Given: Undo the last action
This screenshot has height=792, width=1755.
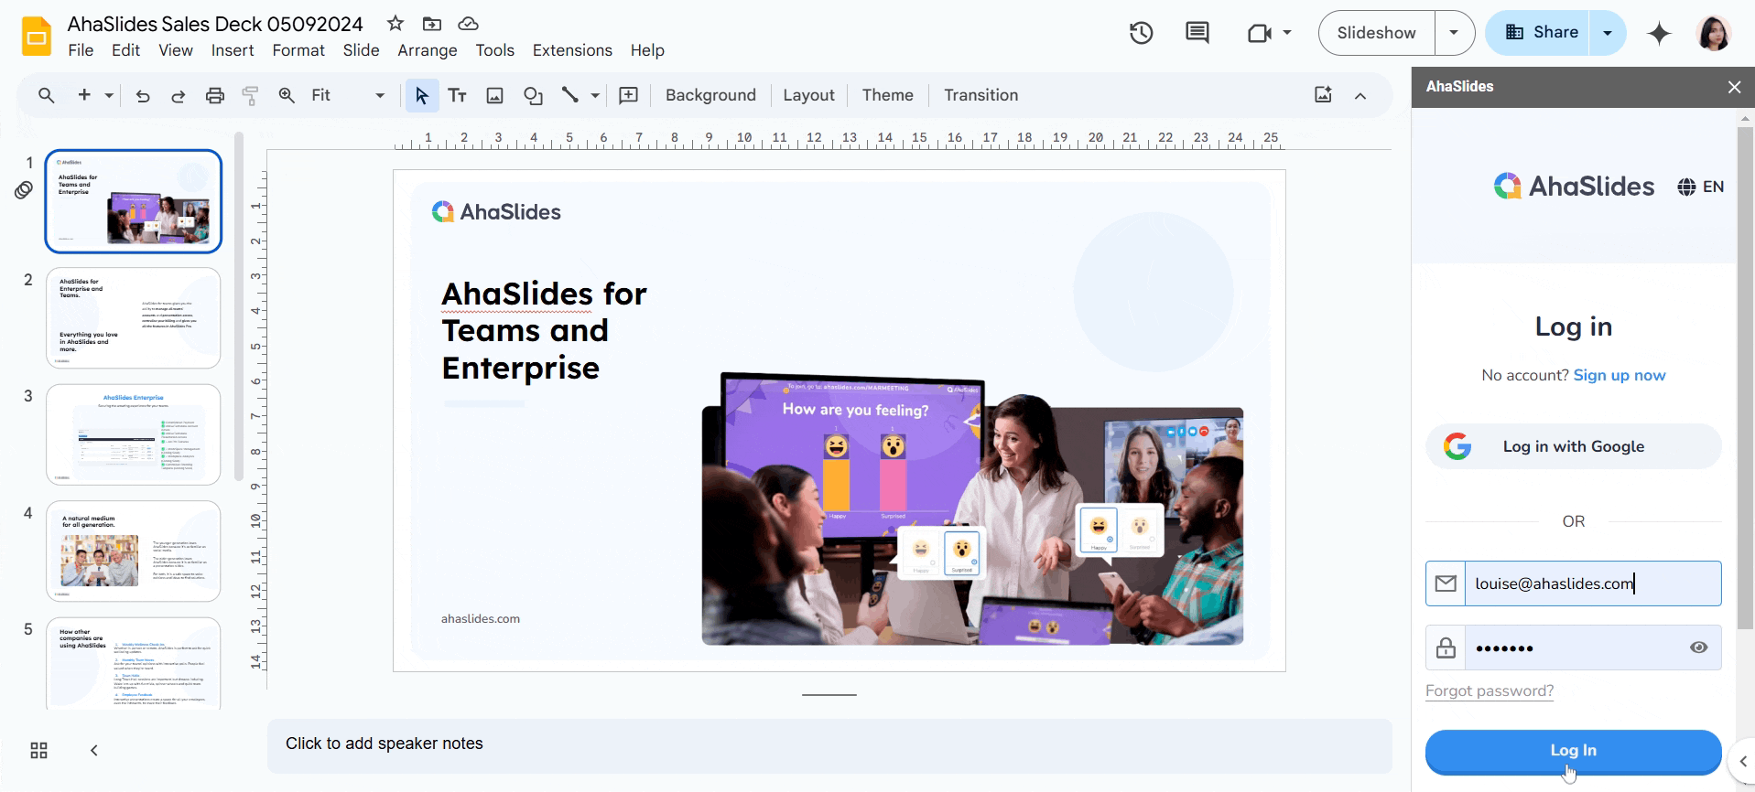Looking at the screenshot, I should 143,95.
